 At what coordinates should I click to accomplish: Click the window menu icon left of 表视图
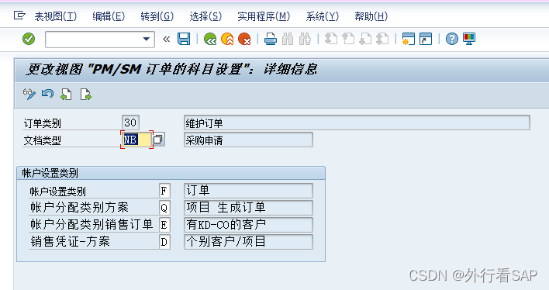point(19,16)
